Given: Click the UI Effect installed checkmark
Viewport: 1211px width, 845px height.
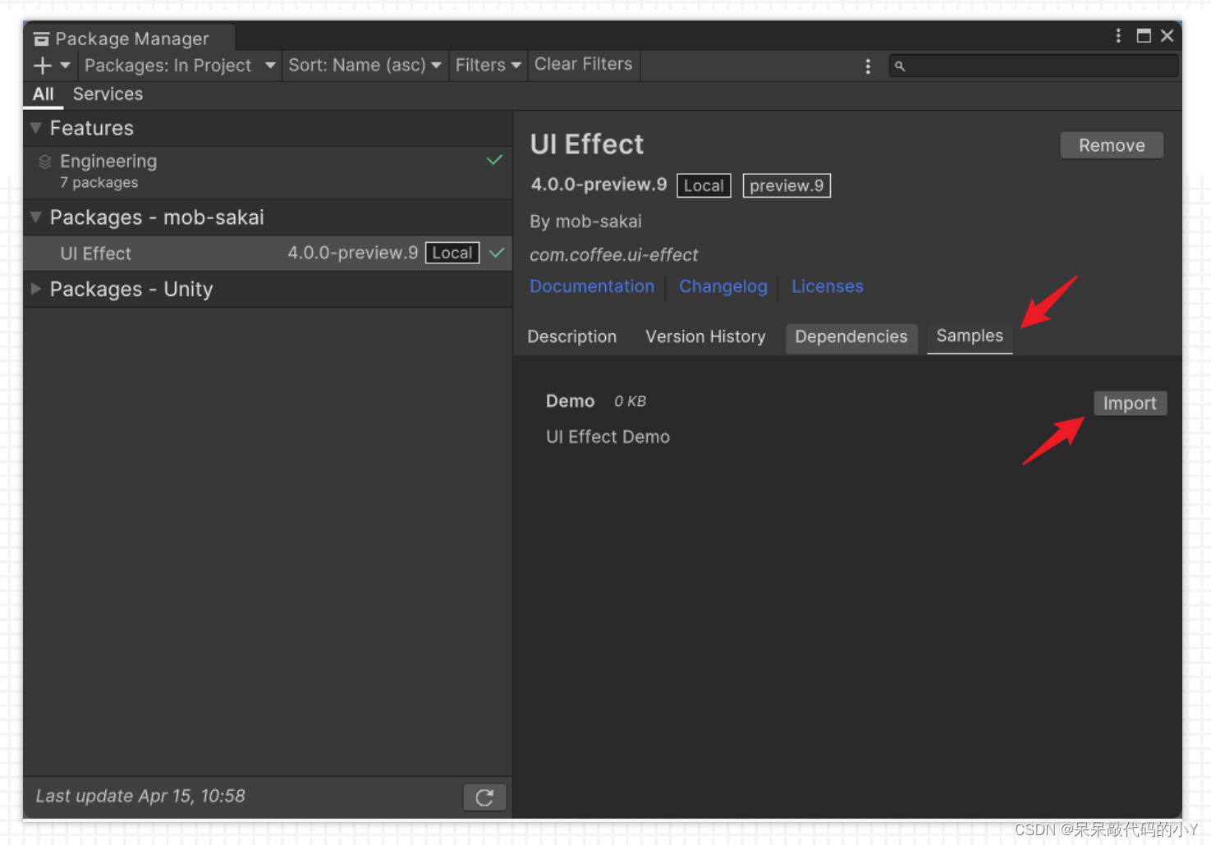Looking at the screenshot, I should (x=497, y=253).
